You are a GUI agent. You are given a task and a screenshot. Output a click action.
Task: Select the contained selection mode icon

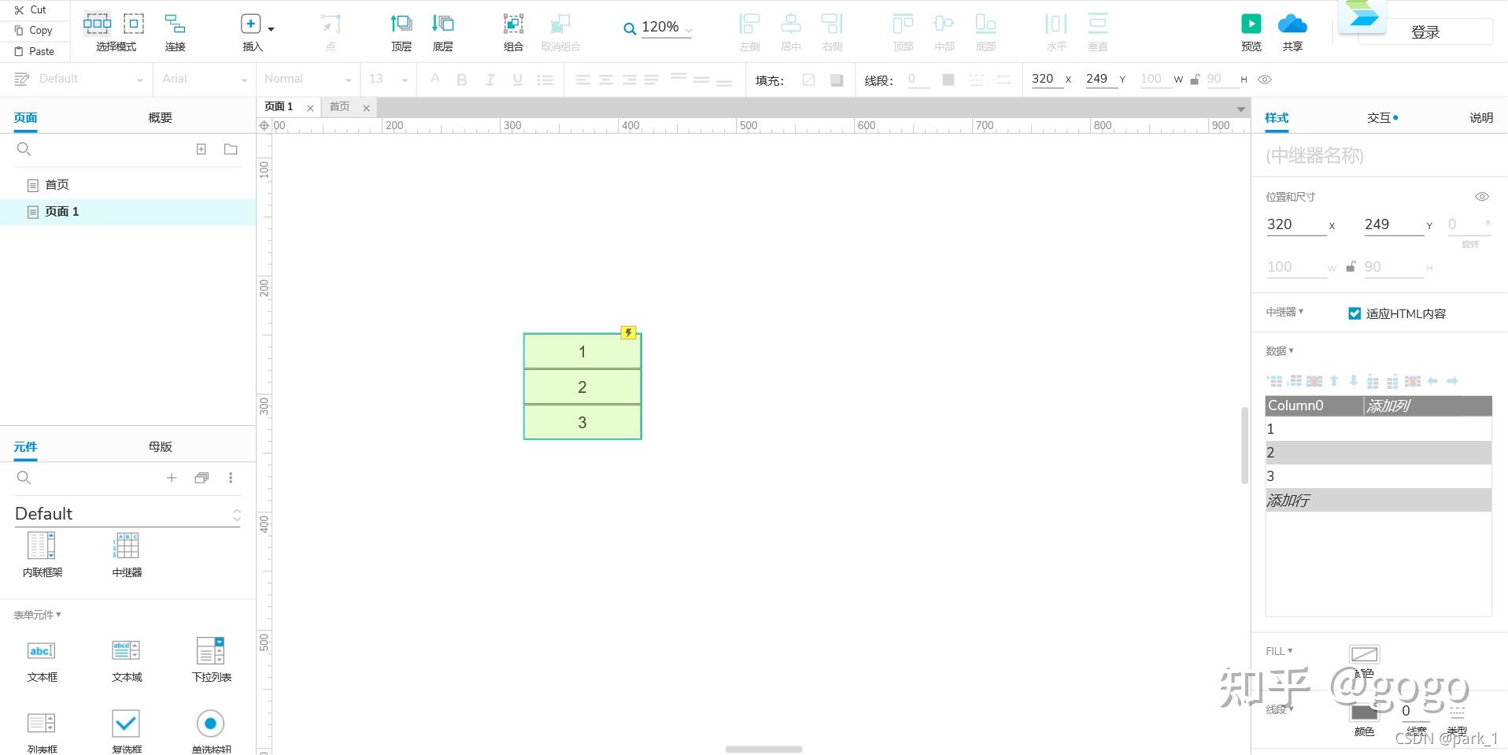click(x=134, y=24)
